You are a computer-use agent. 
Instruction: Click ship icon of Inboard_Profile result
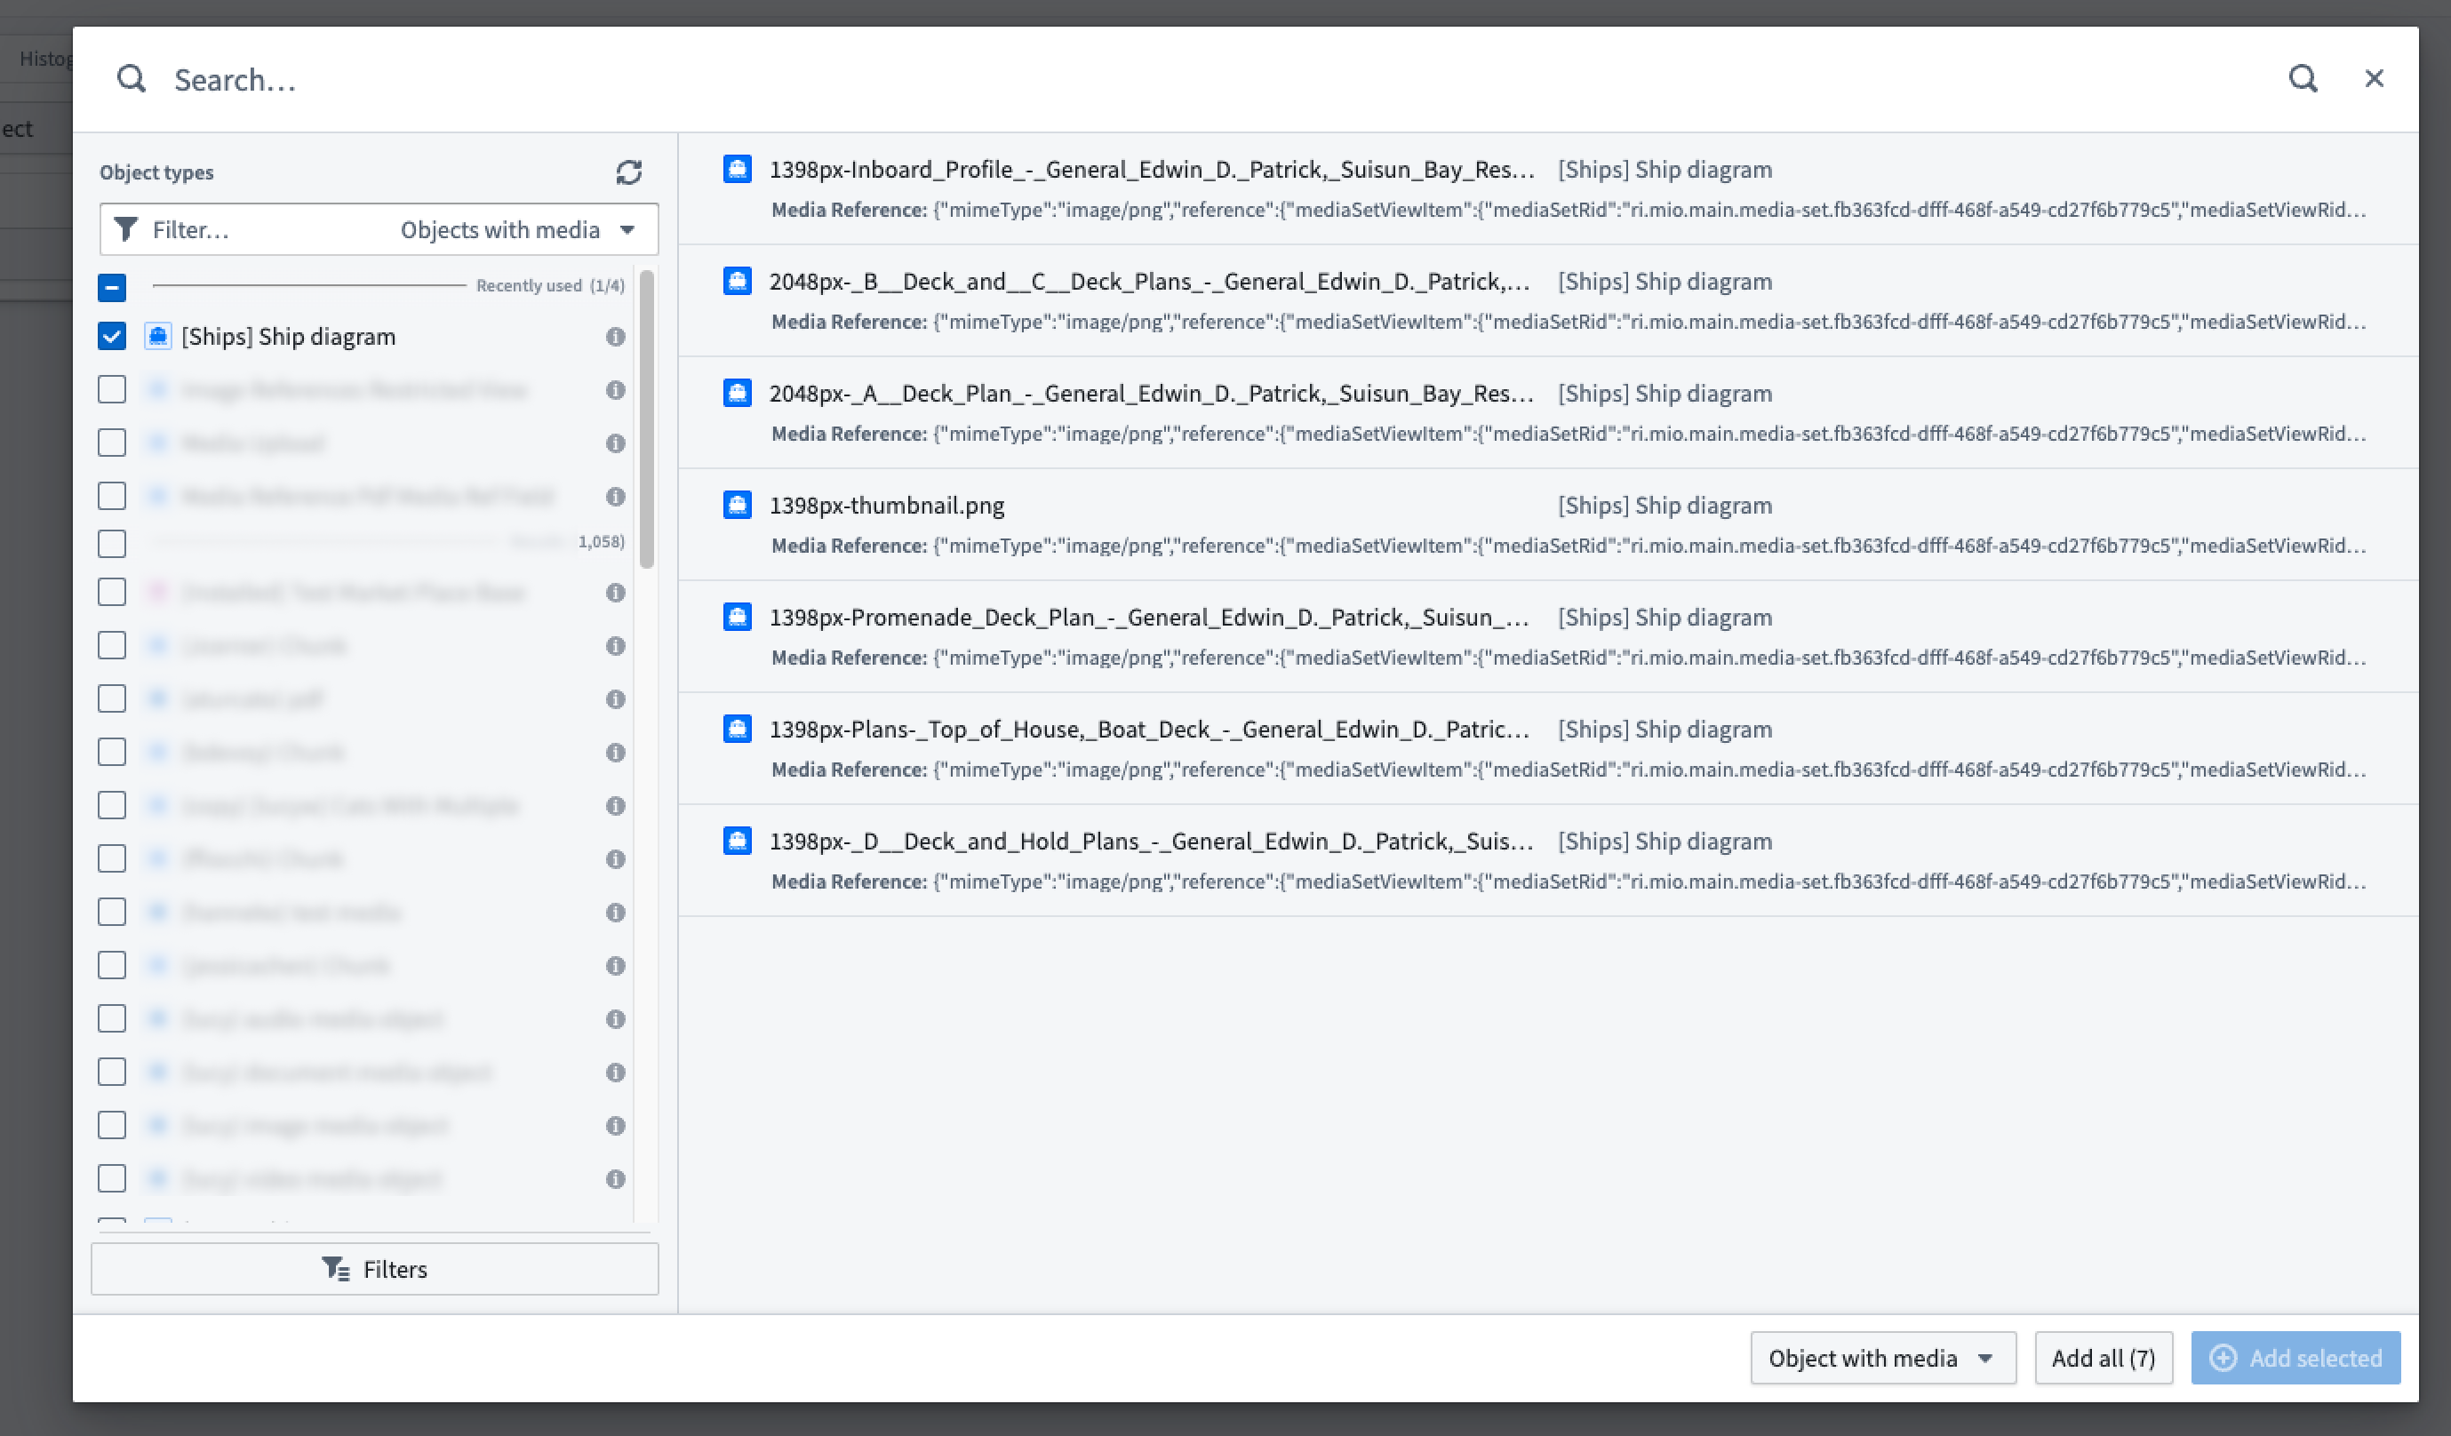pos(738,169)
